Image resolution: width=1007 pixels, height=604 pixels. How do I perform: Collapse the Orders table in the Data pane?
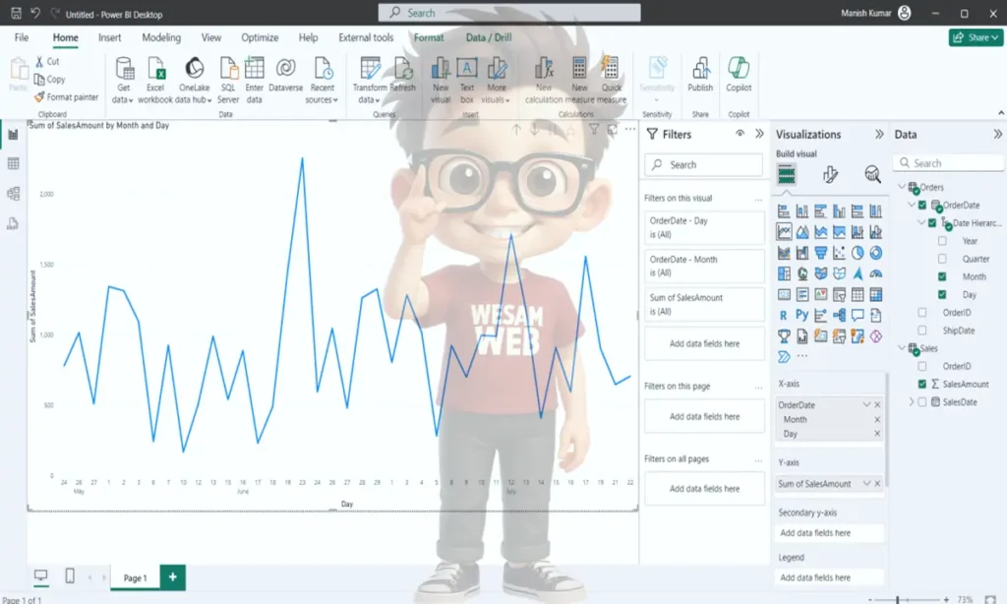click(902, 187)
